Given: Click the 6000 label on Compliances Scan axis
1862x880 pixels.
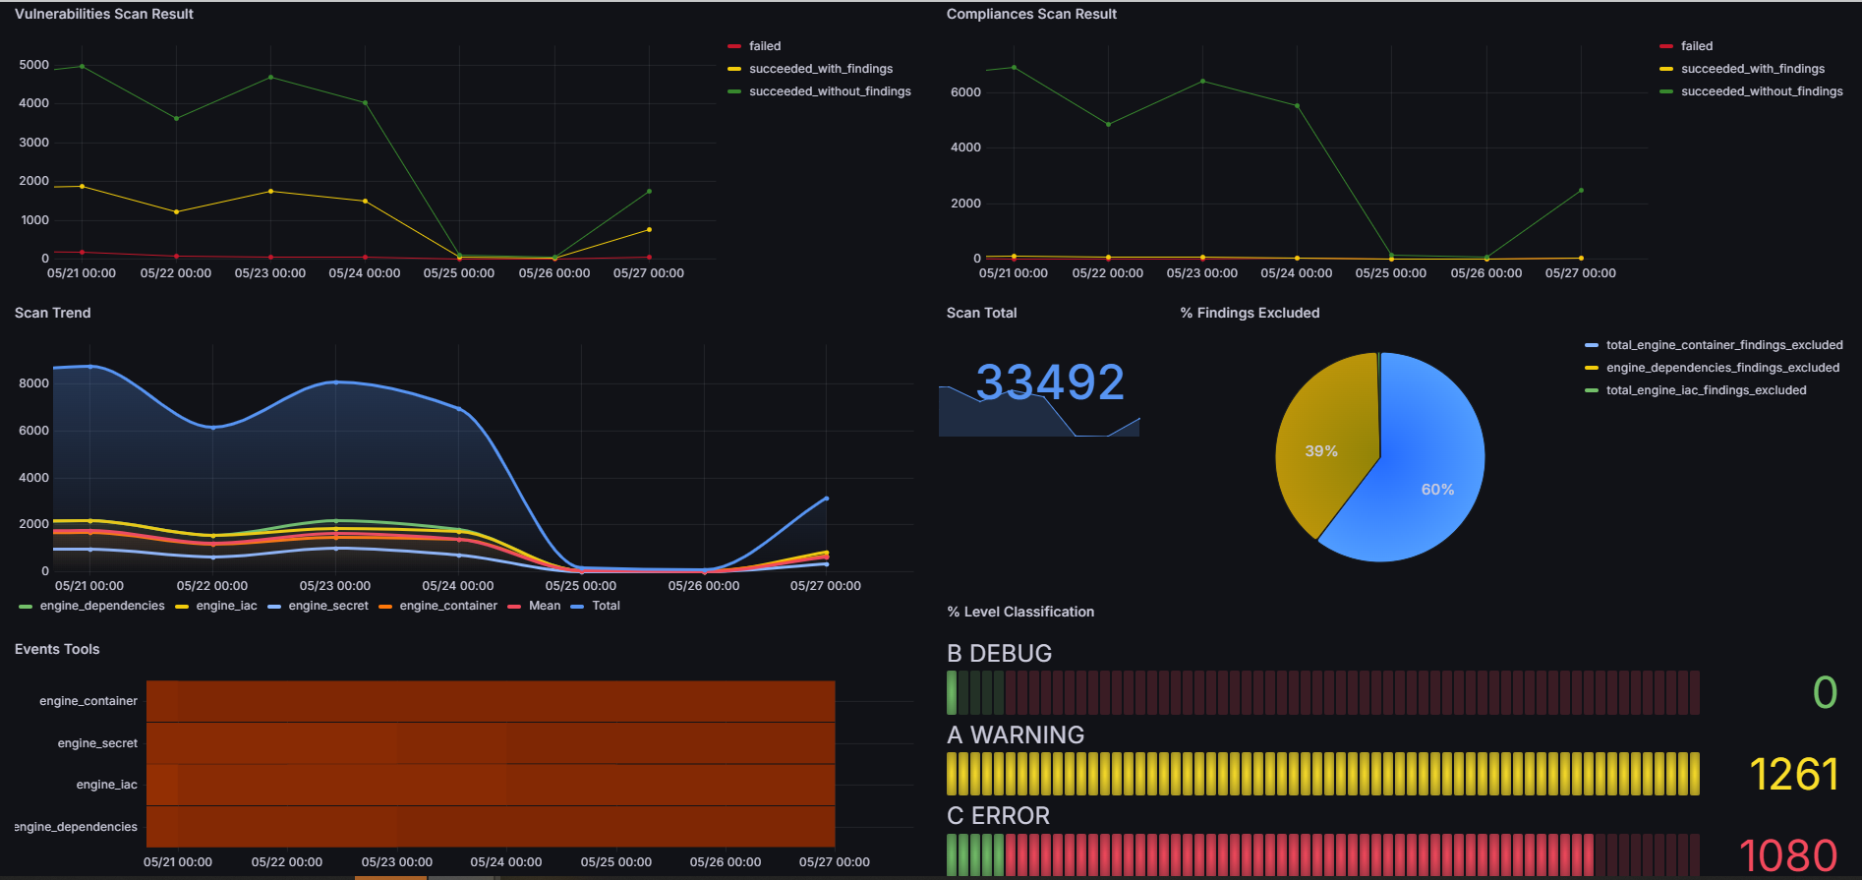Looking at the screenshot, I should click(x=965, y=92).
